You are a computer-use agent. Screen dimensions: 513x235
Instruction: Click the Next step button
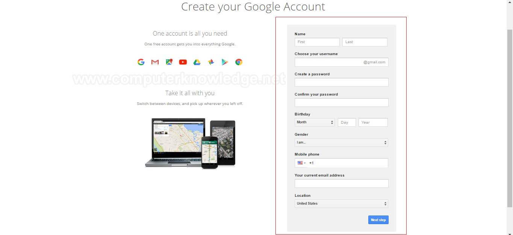click(378, 220)
